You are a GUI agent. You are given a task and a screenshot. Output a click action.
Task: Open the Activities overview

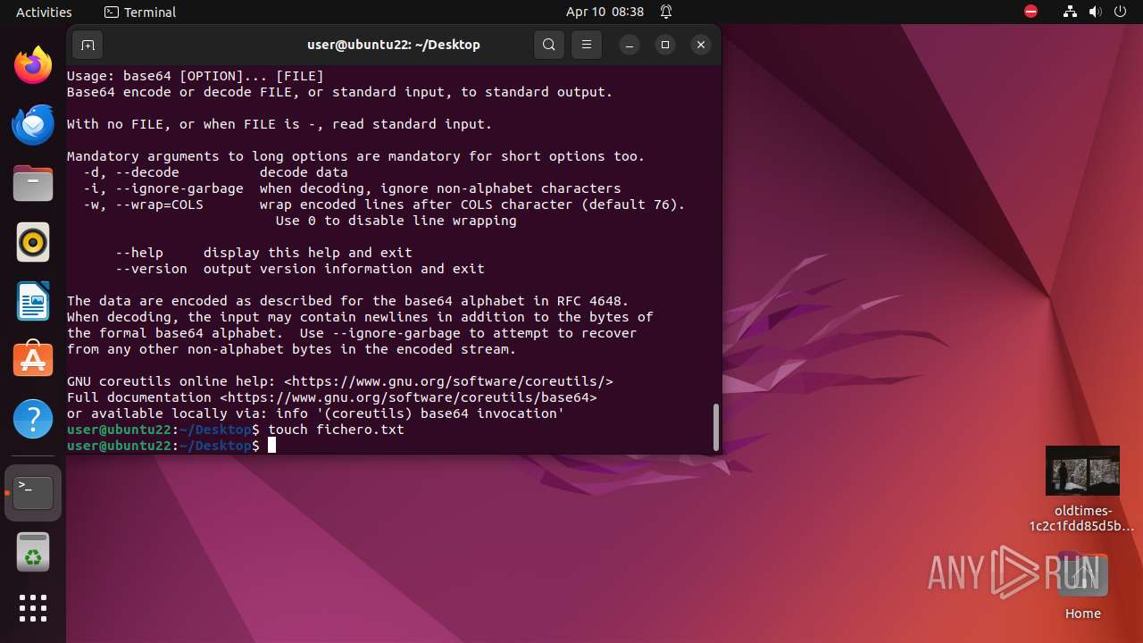click(44, 12)
